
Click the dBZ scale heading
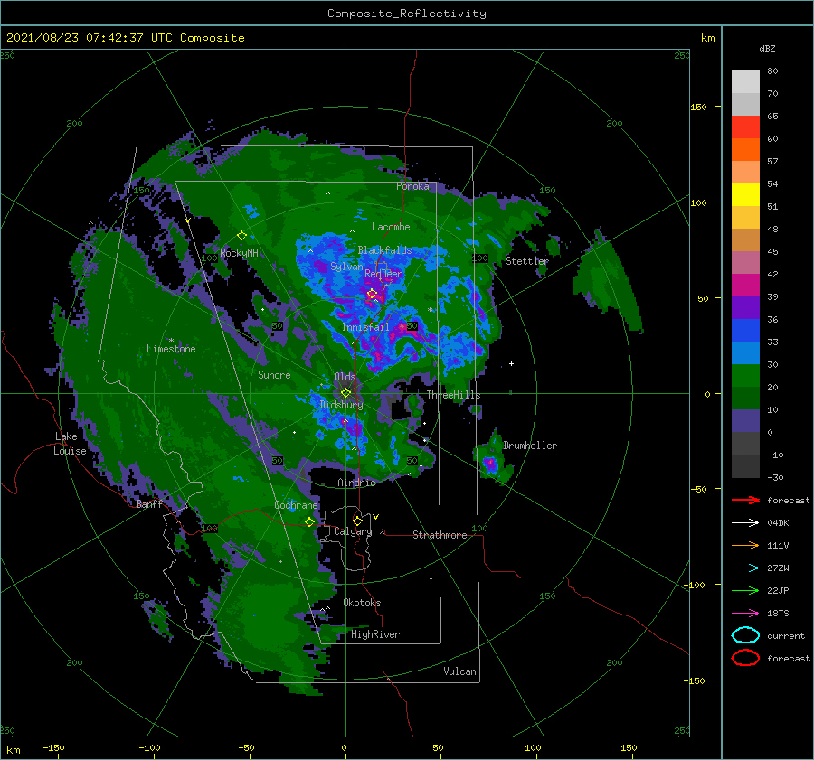point(767,48)
